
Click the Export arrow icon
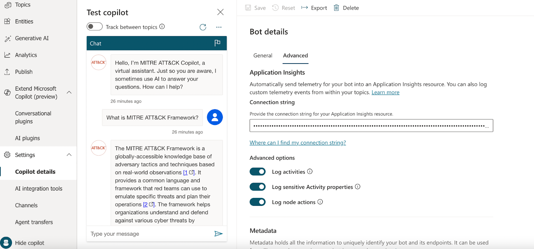click(304, 7)
